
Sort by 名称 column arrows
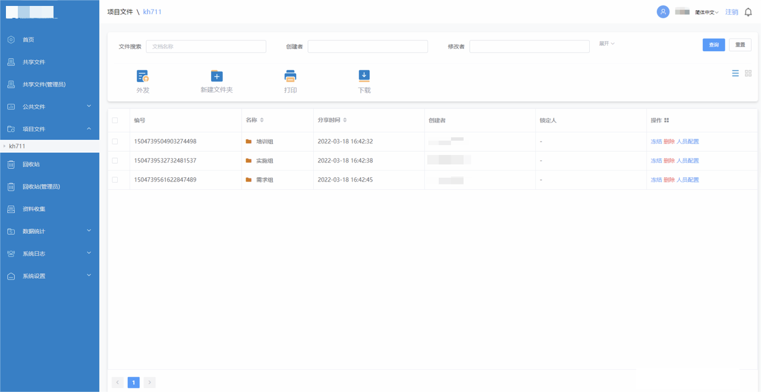pyautogui.click(x=262, y=120)
